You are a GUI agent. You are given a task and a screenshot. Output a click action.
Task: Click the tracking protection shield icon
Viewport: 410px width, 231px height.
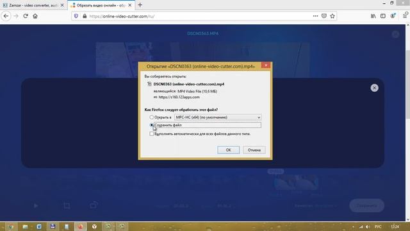tap(76, 16)
